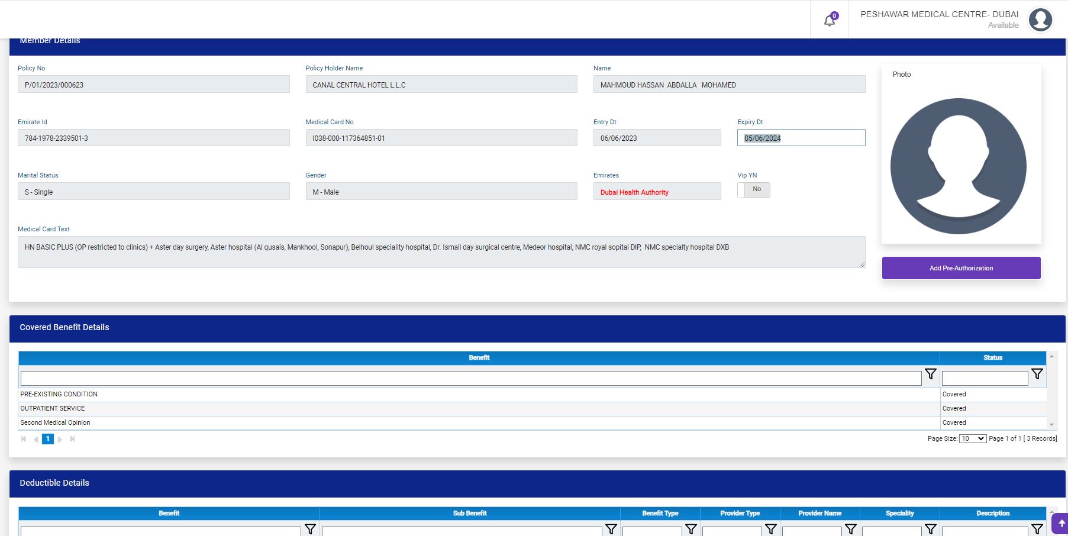1068x536 pixels.
Task: Open the notifications bell
Action: pos(830,21)
